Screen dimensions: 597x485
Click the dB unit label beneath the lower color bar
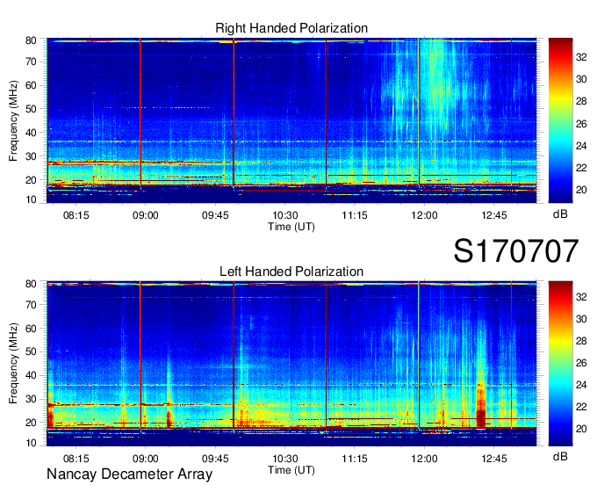(560, 456)
